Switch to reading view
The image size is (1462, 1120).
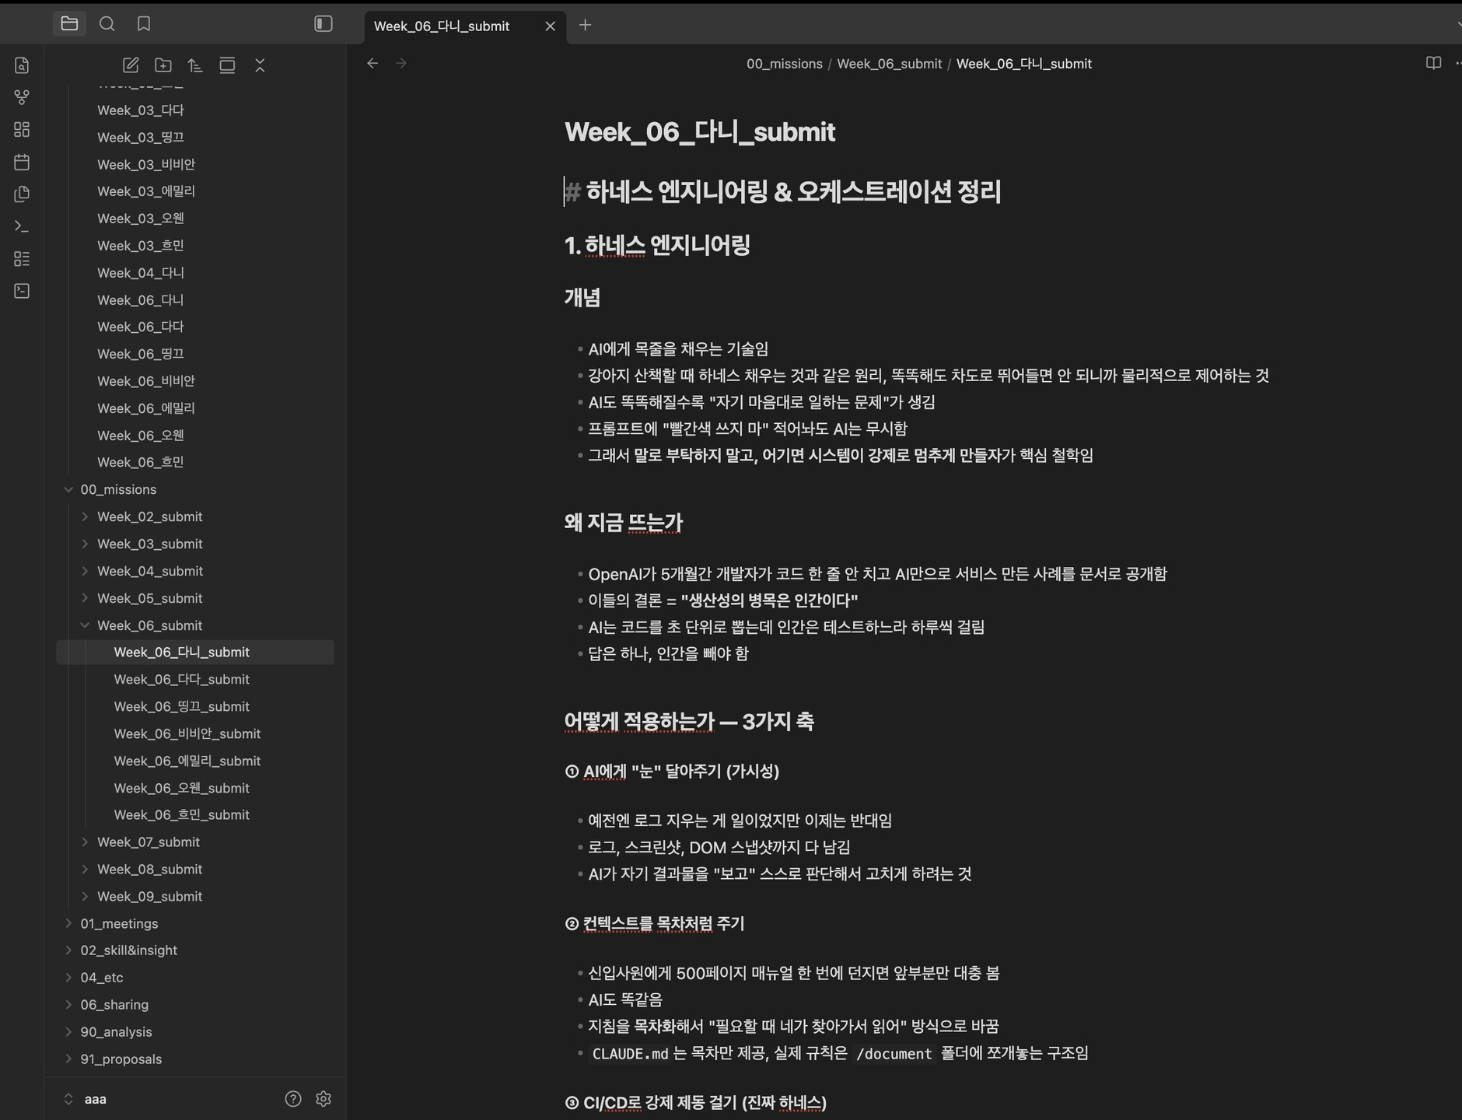1433,63
